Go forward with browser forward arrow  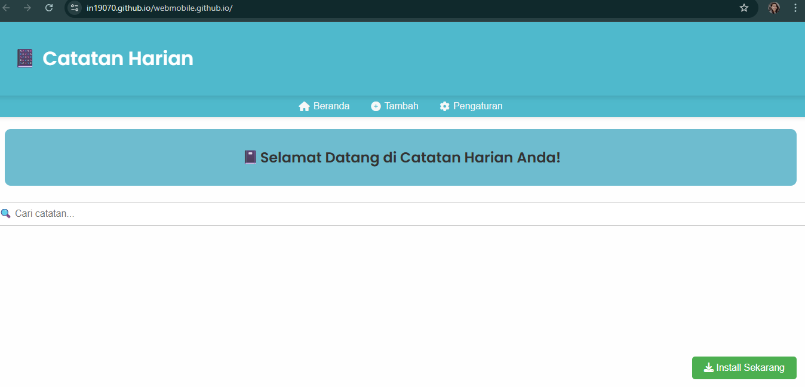tap(27, 8)
